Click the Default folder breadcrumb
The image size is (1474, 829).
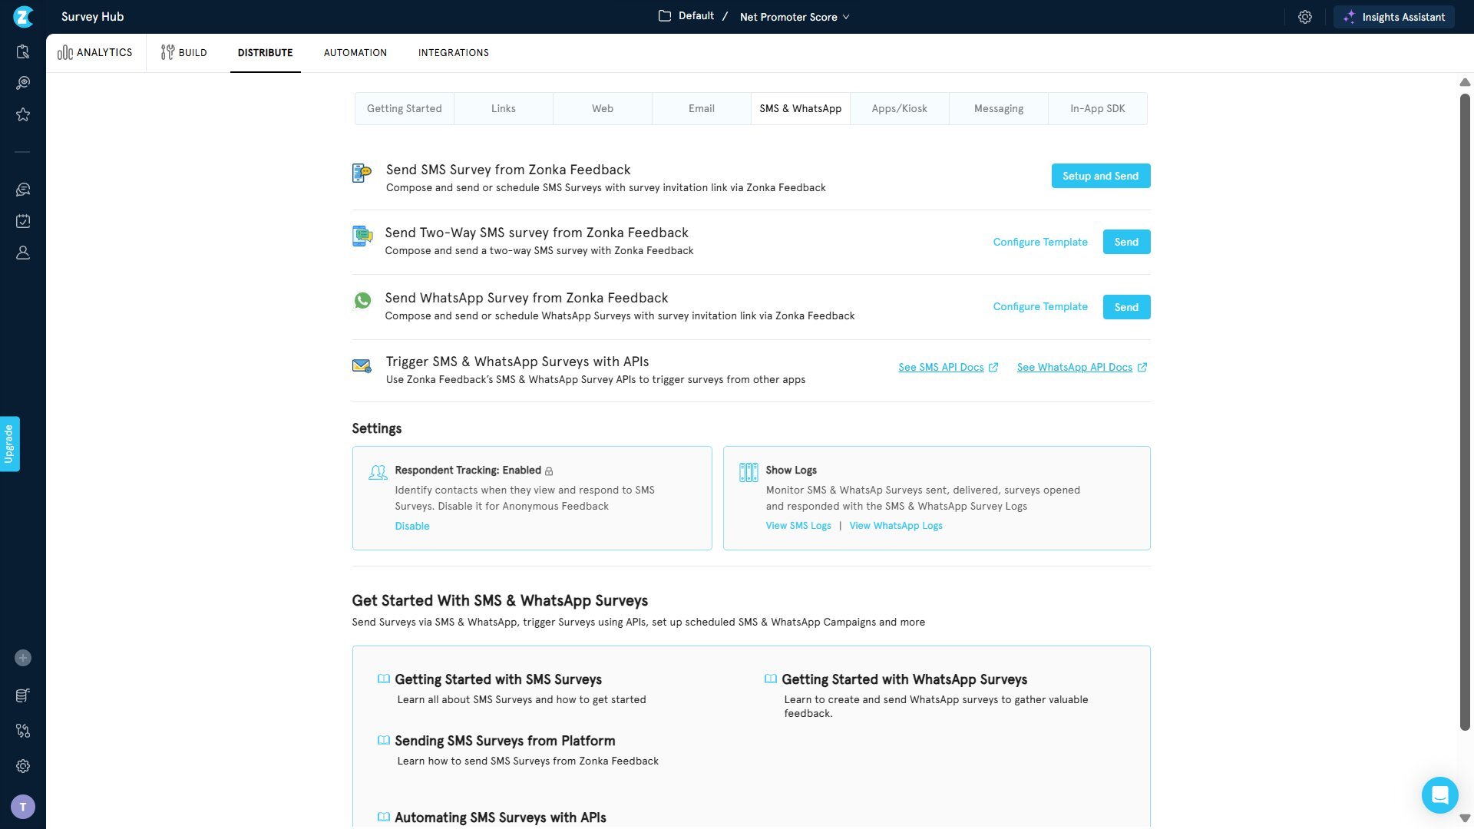[x=696, y=16]
